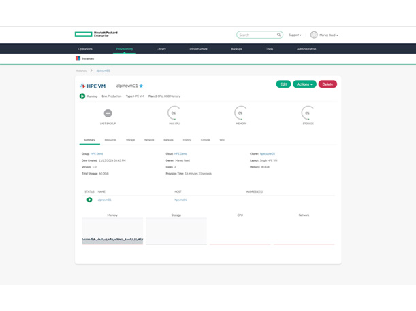The height and width of the screenshot is (311, 416).
Task: Open the Infrastructure menu
Action: pyautogui.click(x=198, y=49)
